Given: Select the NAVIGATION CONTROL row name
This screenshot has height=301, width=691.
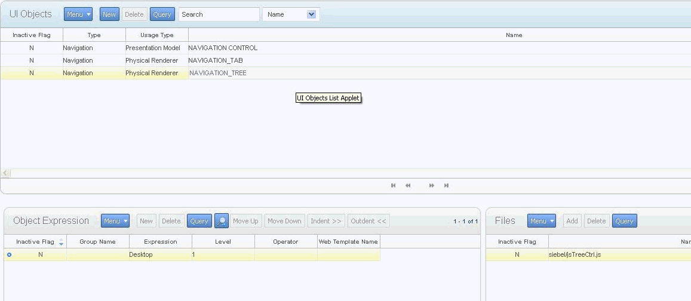Looking at the screenshot, I should click(x=223, y=48).
